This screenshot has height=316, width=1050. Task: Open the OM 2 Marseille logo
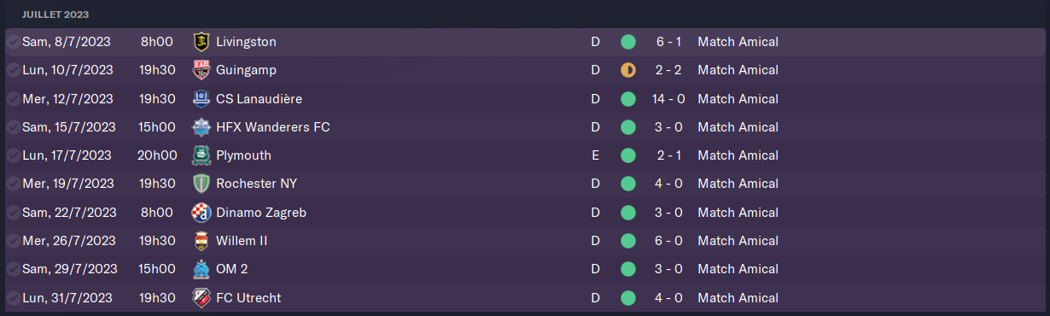[x=201, y=269]
